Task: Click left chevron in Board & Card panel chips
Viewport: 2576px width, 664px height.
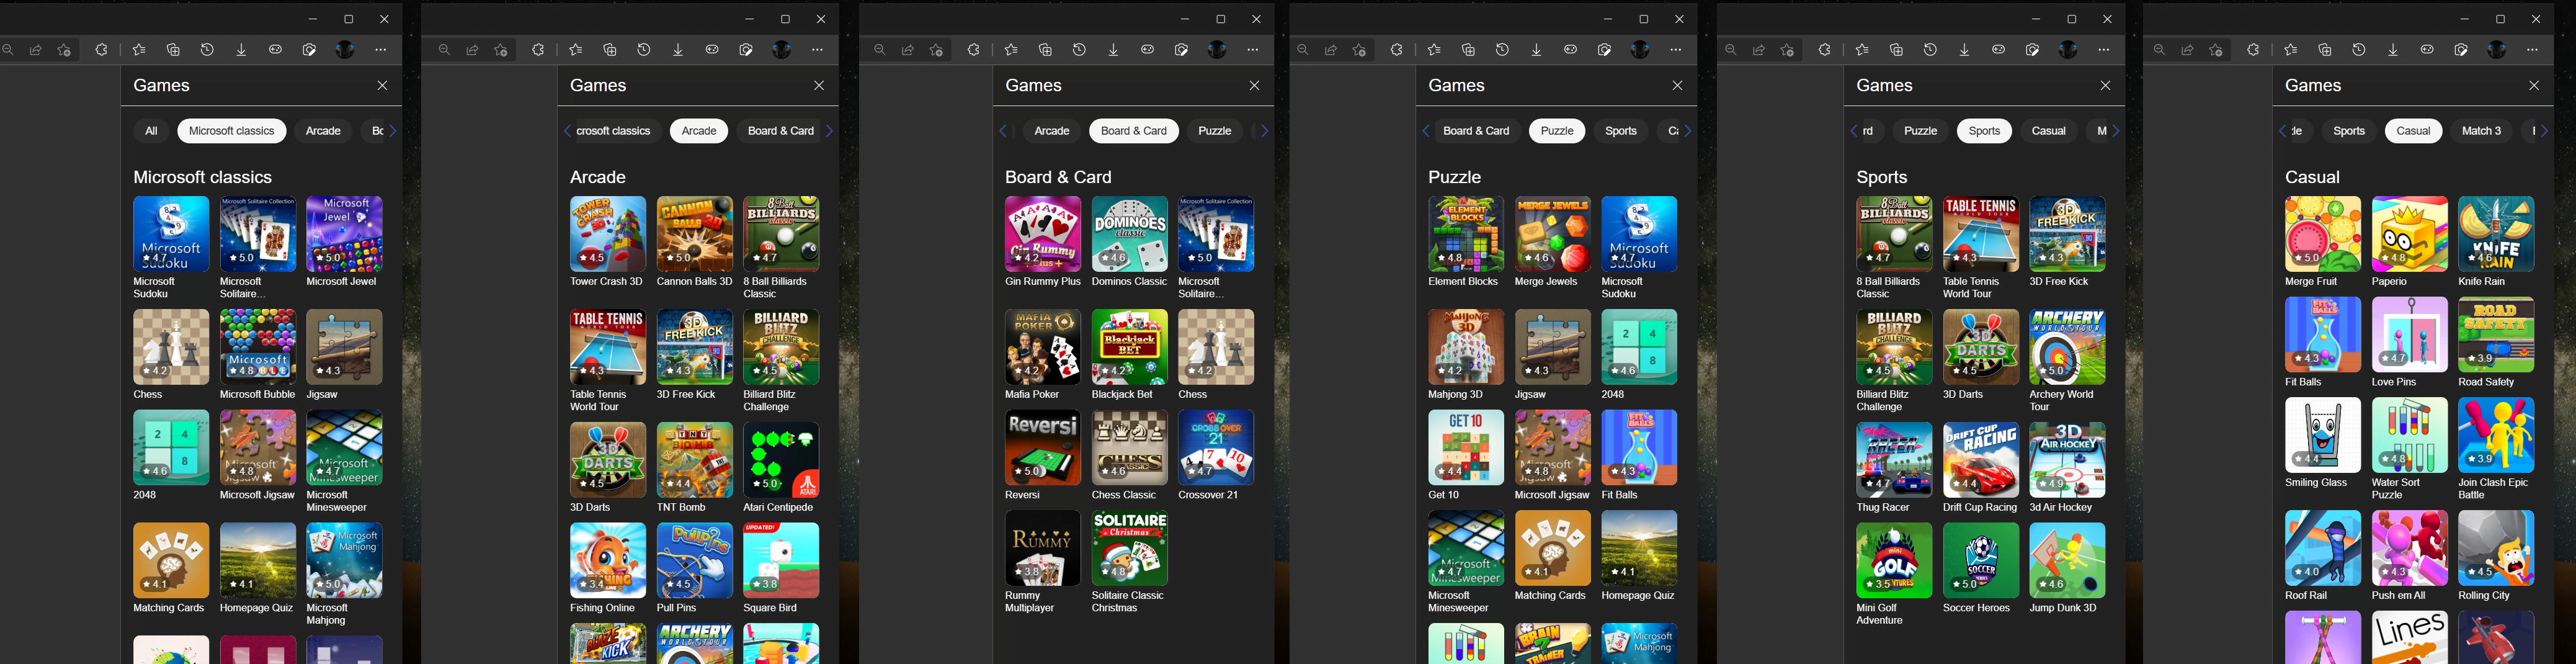Action: (1003, 131)
